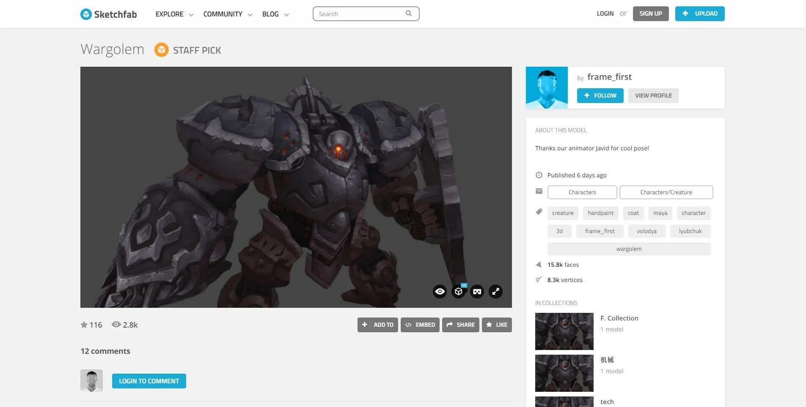806x407 pixels.
Task: Click the maya tag
Action: tap(660, 213)
